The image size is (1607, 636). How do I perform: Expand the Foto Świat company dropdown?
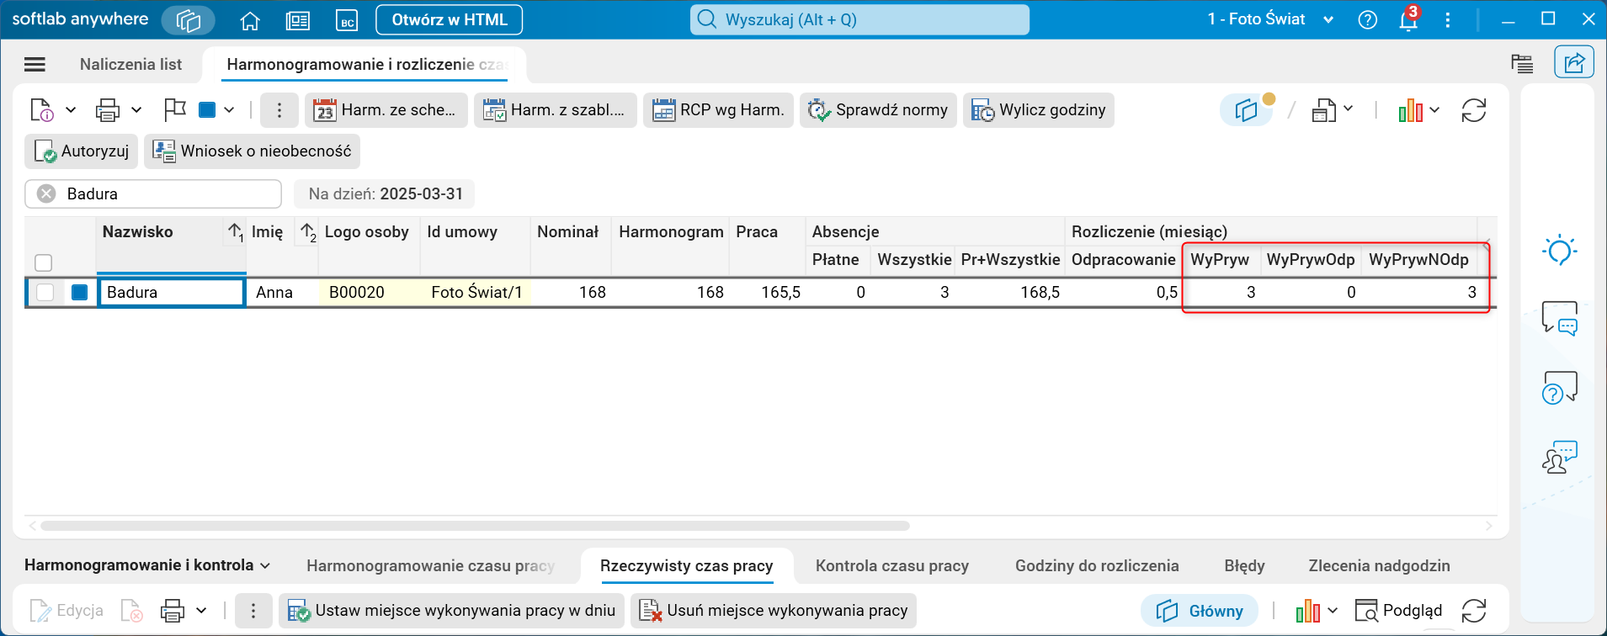point(1328,19)
